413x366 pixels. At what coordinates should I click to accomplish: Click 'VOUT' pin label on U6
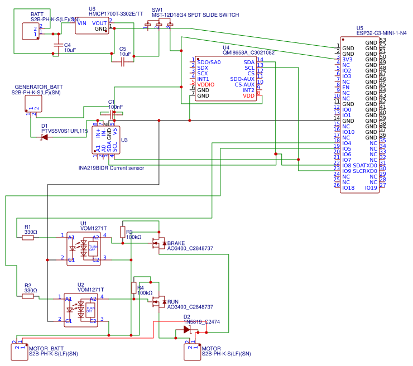[x=99, y=23]
